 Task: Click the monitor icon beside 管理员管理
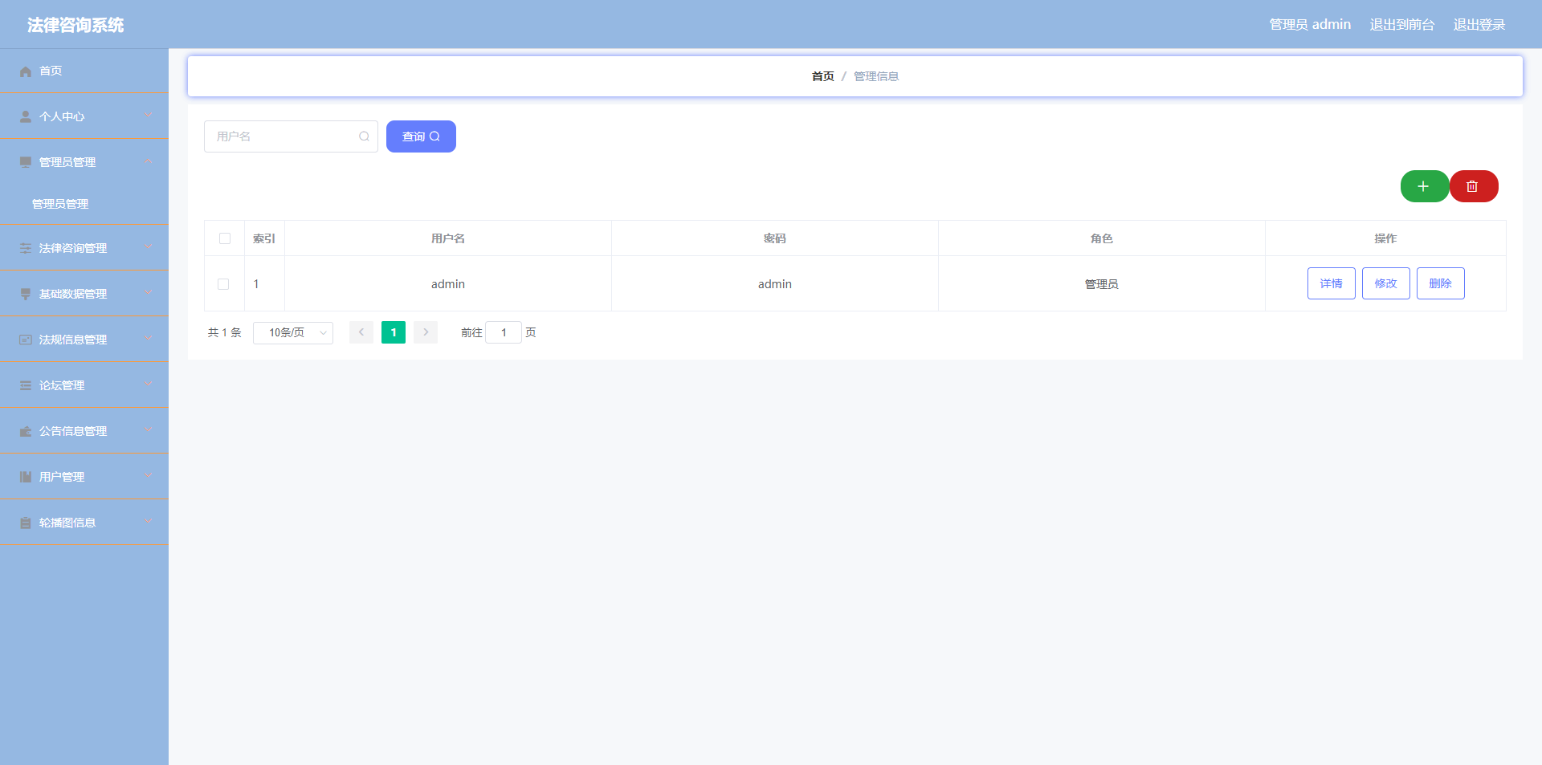coord(26,163)
